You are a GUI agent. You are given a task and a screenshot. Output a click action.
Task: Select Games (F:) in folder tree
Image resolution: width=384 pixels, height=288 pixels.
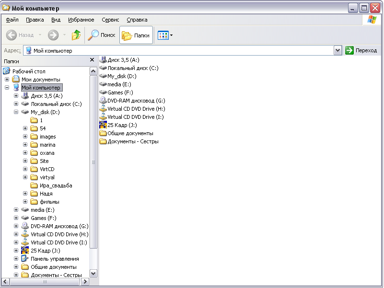click(x=44, y=218)
